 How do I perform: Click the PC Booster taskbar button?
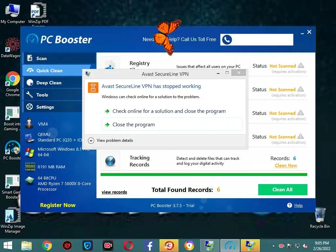click(230, 245)
